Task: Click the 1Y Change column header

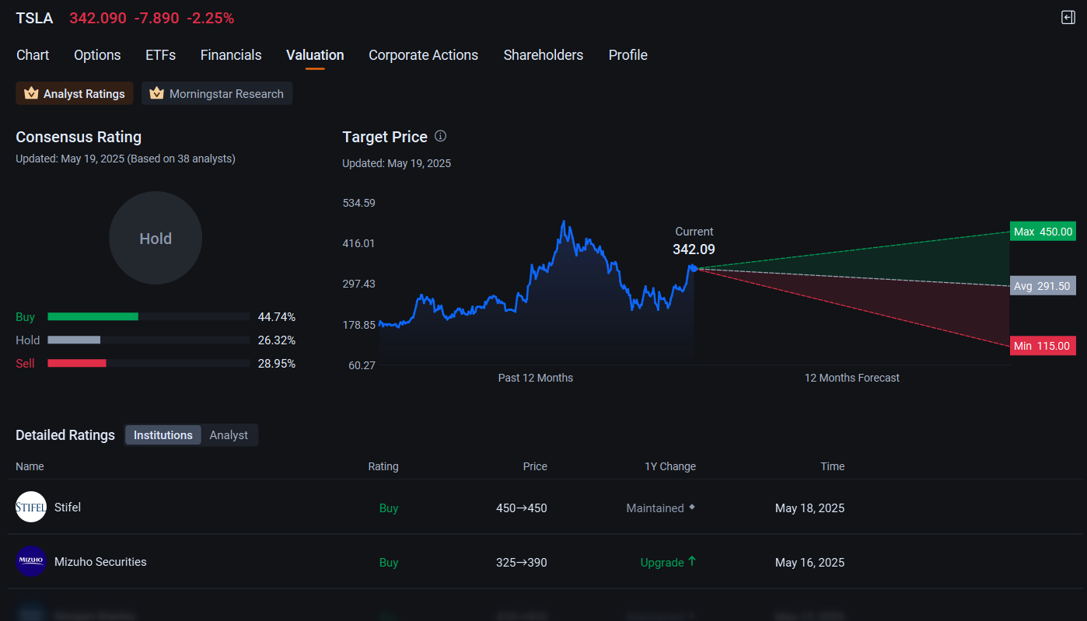Action: pyautogui.click(x=670, y=466)
